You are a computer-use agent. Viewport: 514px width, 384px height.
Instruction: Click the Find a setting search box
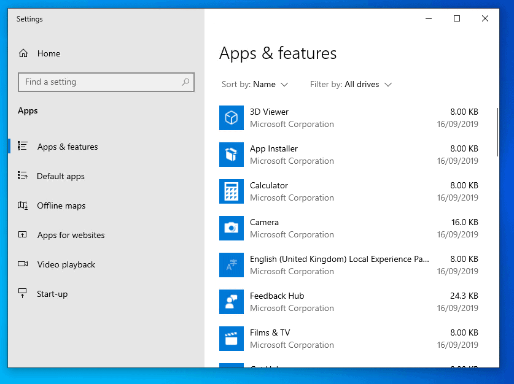click(98, 82)
